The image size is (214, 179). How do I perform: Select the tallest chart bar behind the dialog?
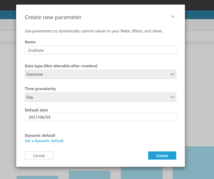(200, 163)
